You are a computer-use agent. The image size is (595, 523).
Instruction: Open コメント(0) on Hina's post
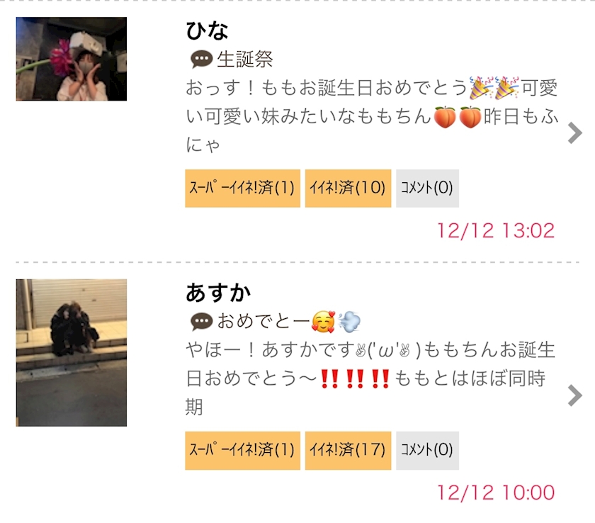[x=427, y=189]
